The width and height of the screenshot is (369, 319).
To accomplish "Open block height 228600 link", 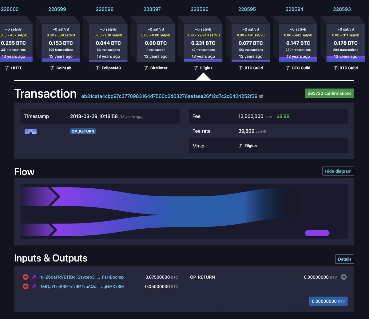I will pos(10,9).
